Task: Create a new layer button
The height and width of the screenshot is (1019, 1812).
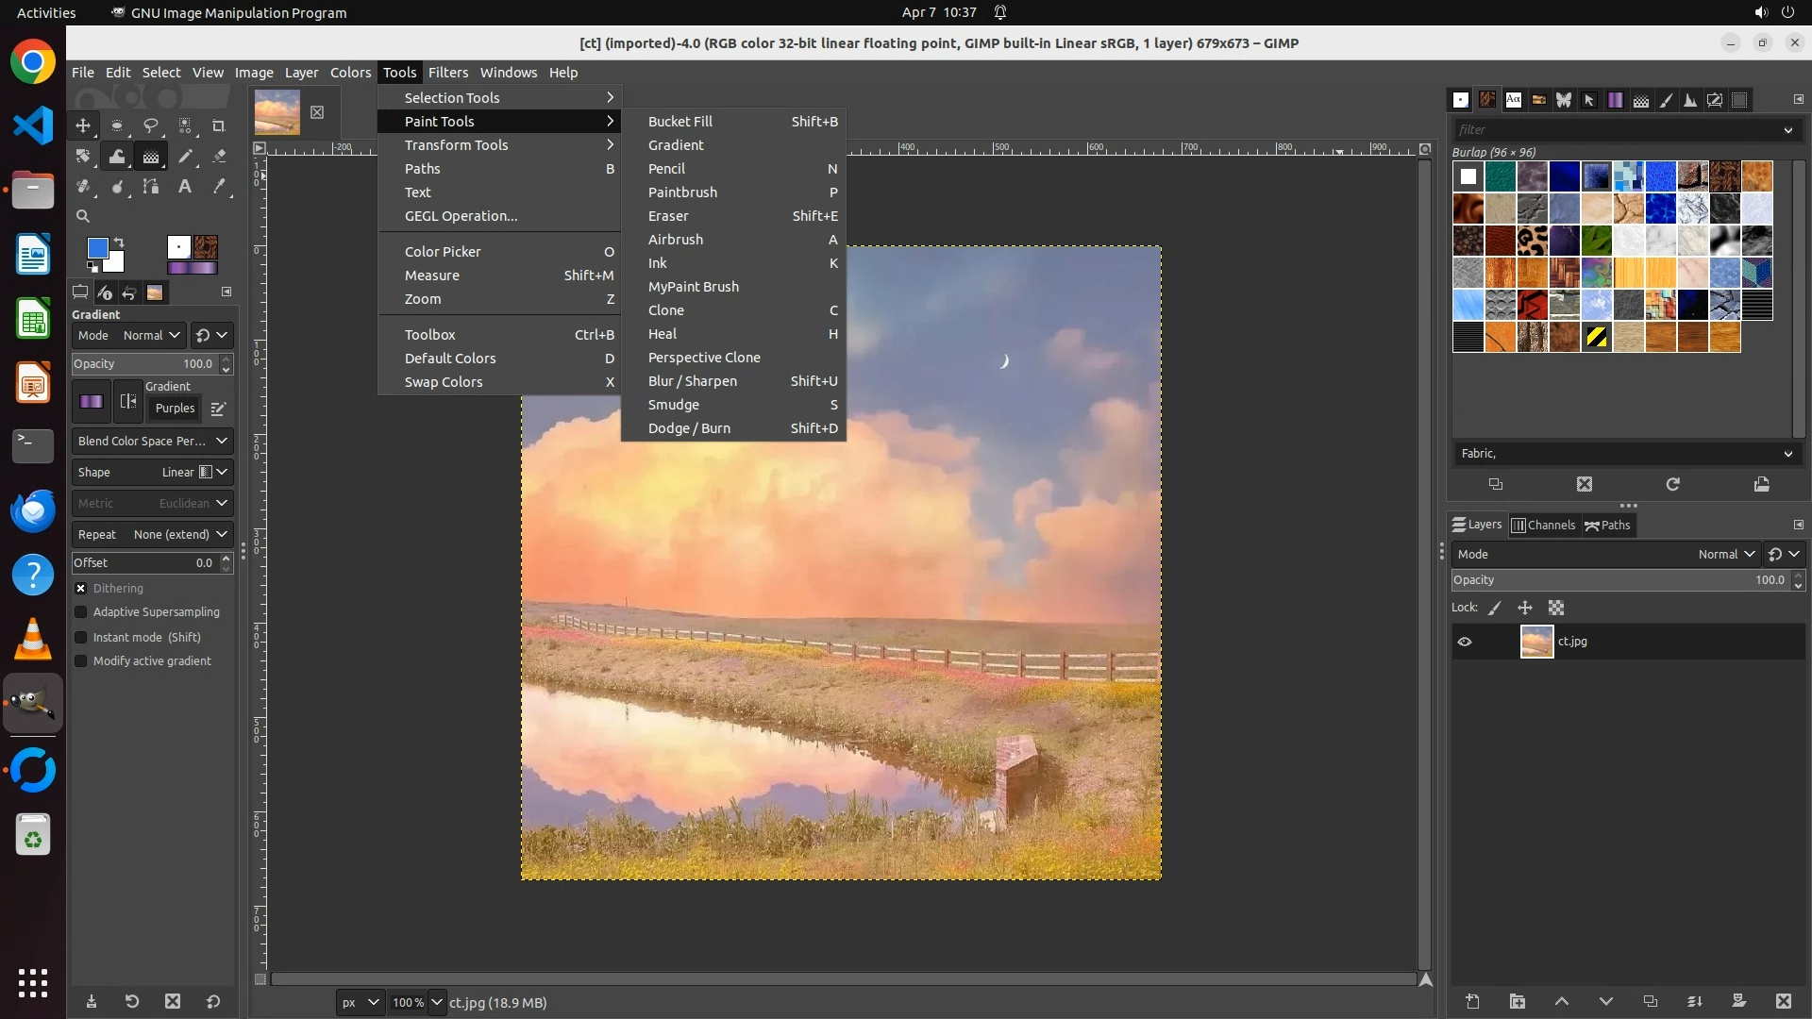Action: point(1472,1001)
